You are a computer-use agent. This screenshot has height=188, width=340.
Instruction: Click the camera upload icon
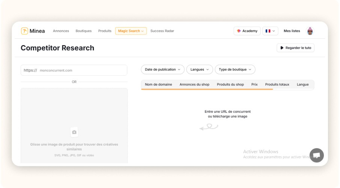click(74, 132)
